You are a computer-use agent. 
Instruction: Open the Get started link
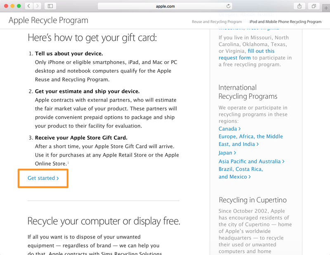click(43, 178)
